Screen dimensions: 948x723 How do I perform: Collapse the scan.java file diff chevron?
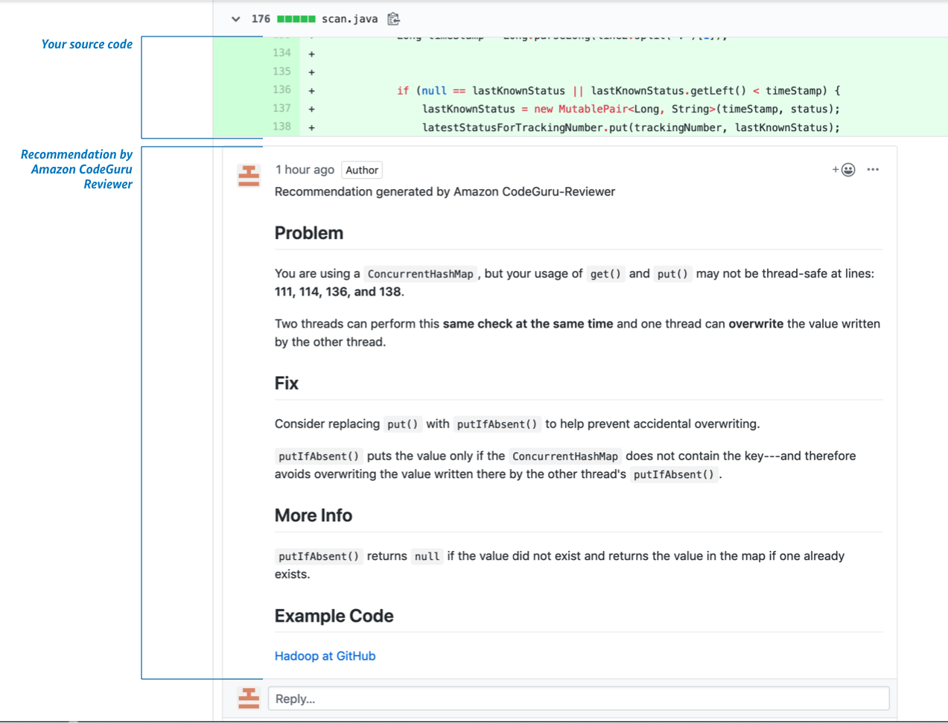pos(236,19)
